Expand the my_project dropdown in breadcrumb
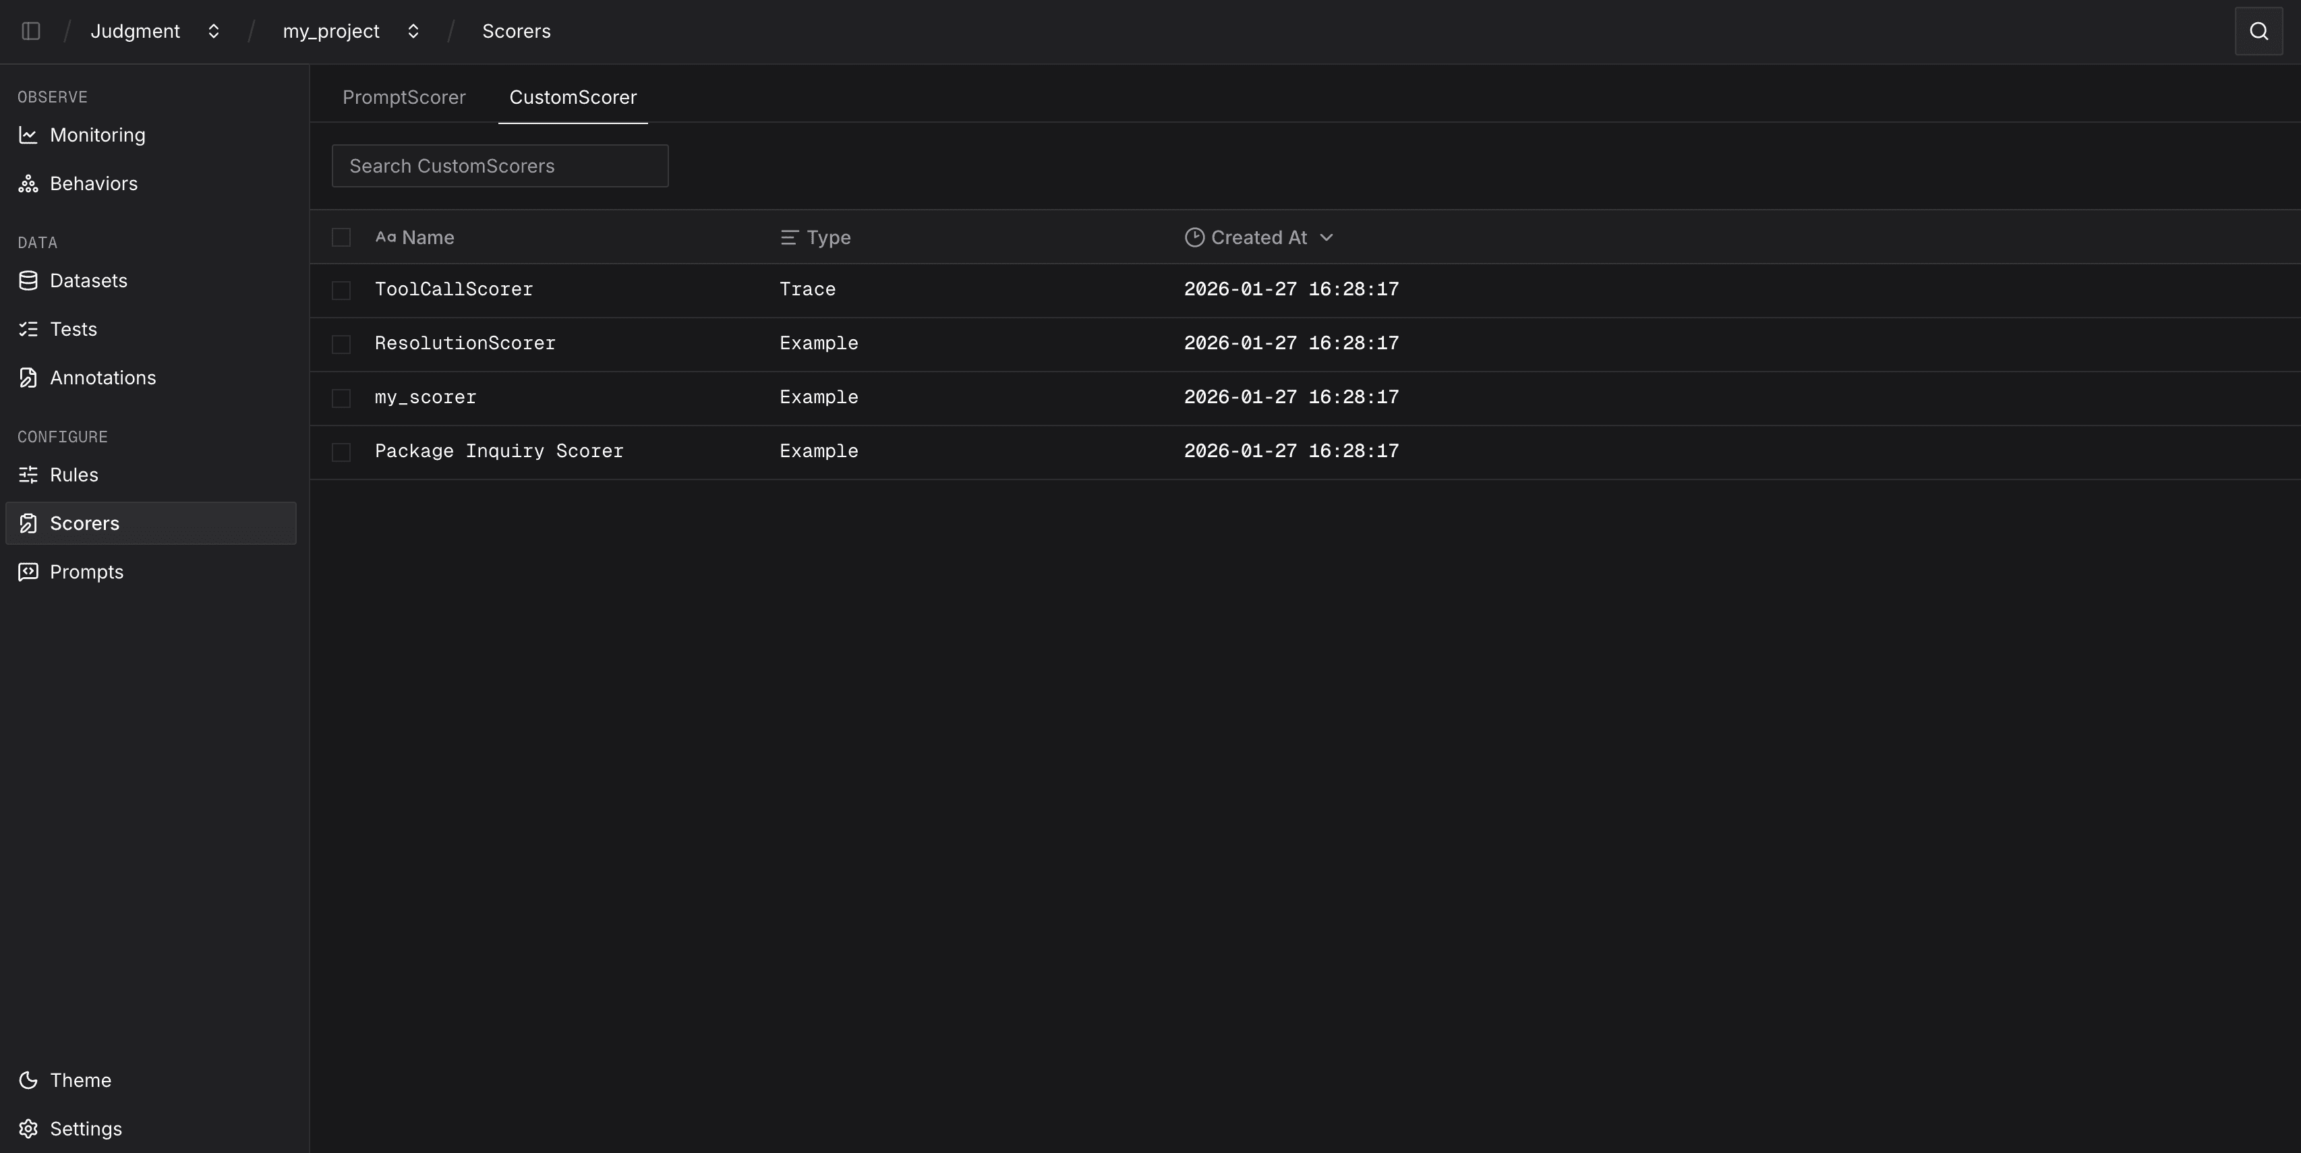Screen dimensions: 2301x1153 tap(413, 31)
